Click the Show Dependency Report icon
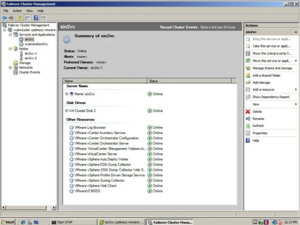Viewport: 300px width, 225px height. pos(248,97)
